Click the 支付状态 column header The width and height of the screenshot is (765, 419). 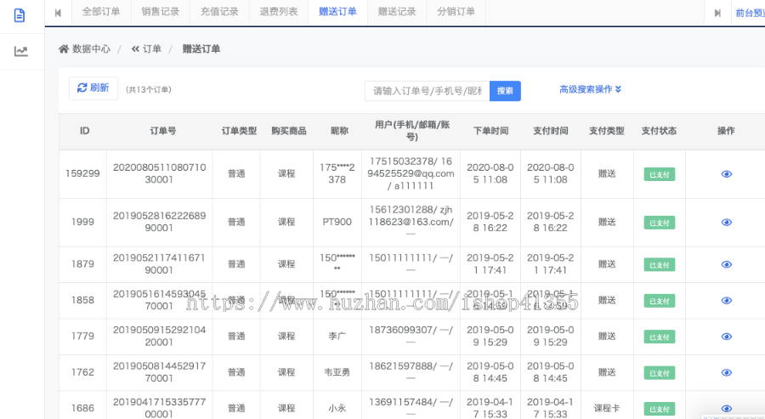coord(659,131)
